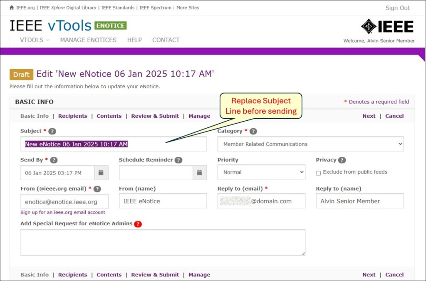
Task: Switch to top Recipients tab
Action: [x=72, y=116]
